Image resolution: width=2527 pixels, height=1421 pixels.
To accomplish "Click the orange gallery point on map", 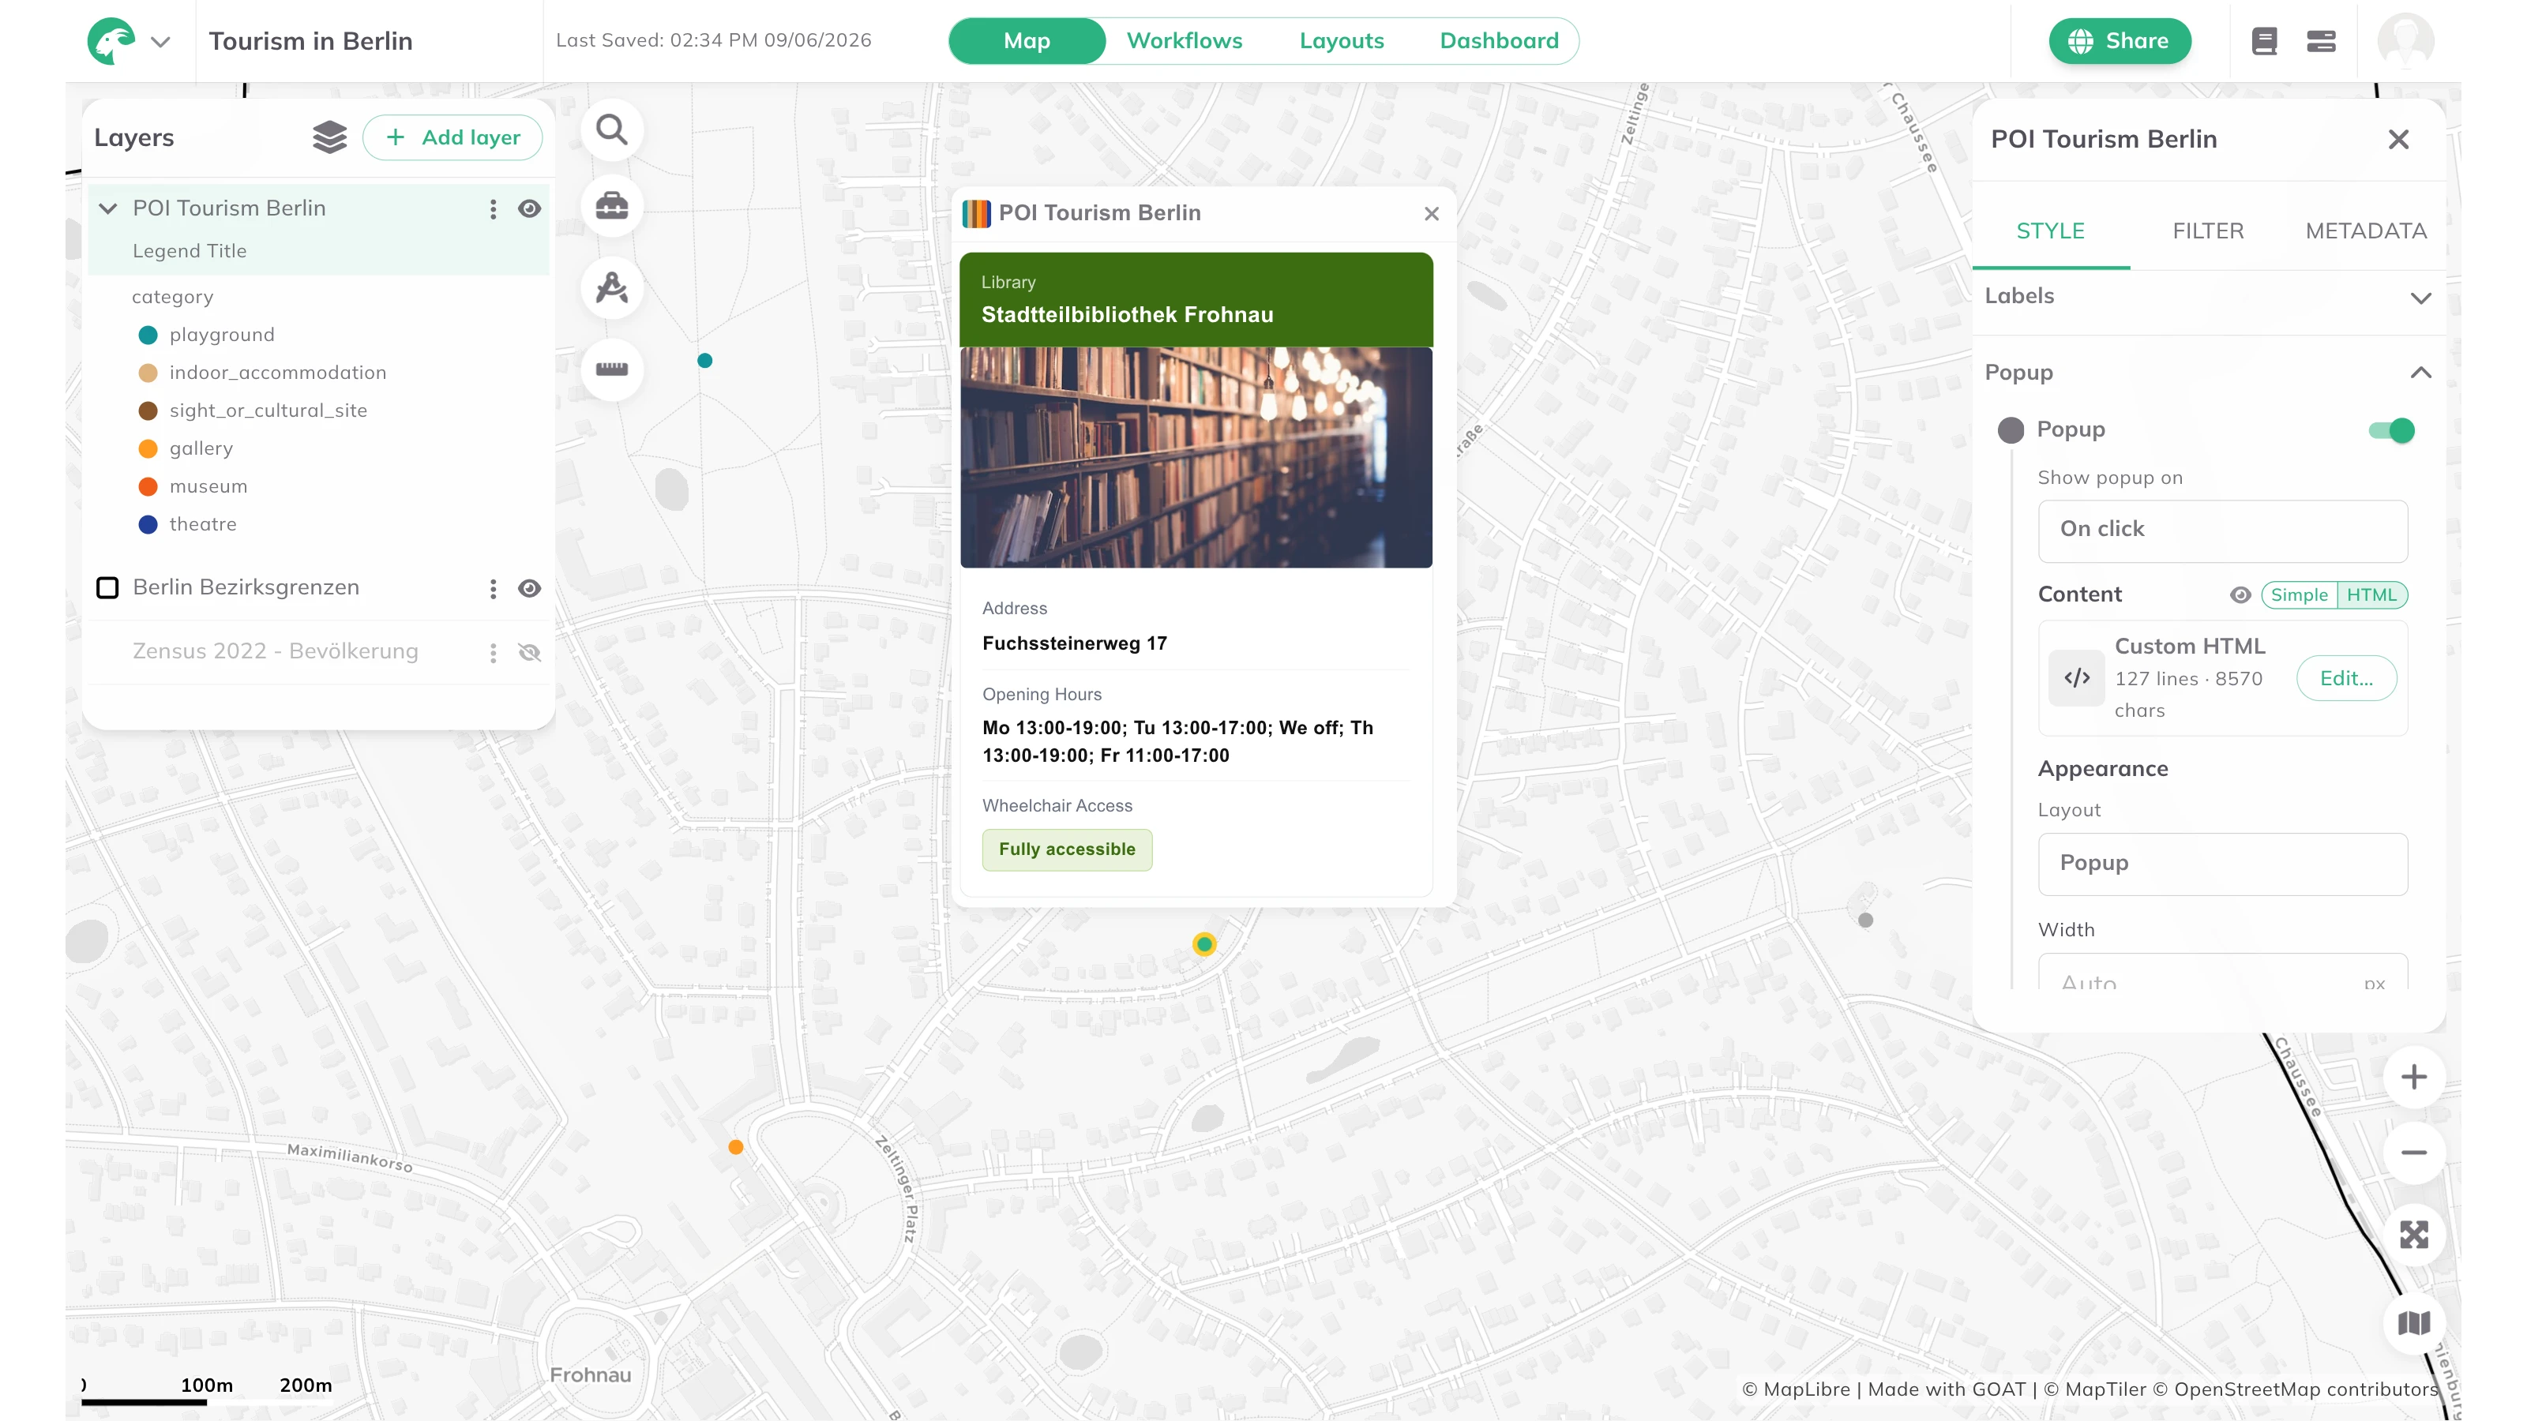I will (736, 1147).
